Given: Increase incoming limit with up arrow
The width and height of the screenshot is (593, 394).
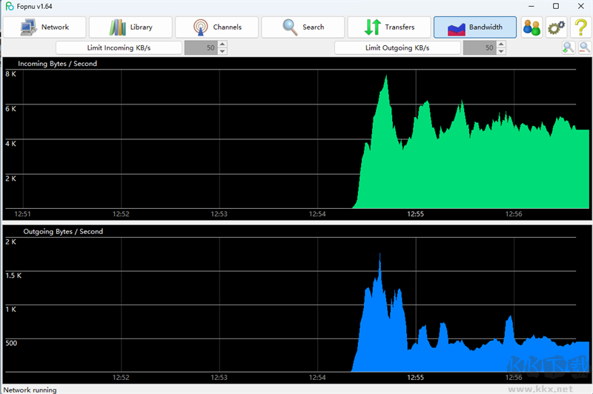Looking at the screenshot, I should 222,44.
